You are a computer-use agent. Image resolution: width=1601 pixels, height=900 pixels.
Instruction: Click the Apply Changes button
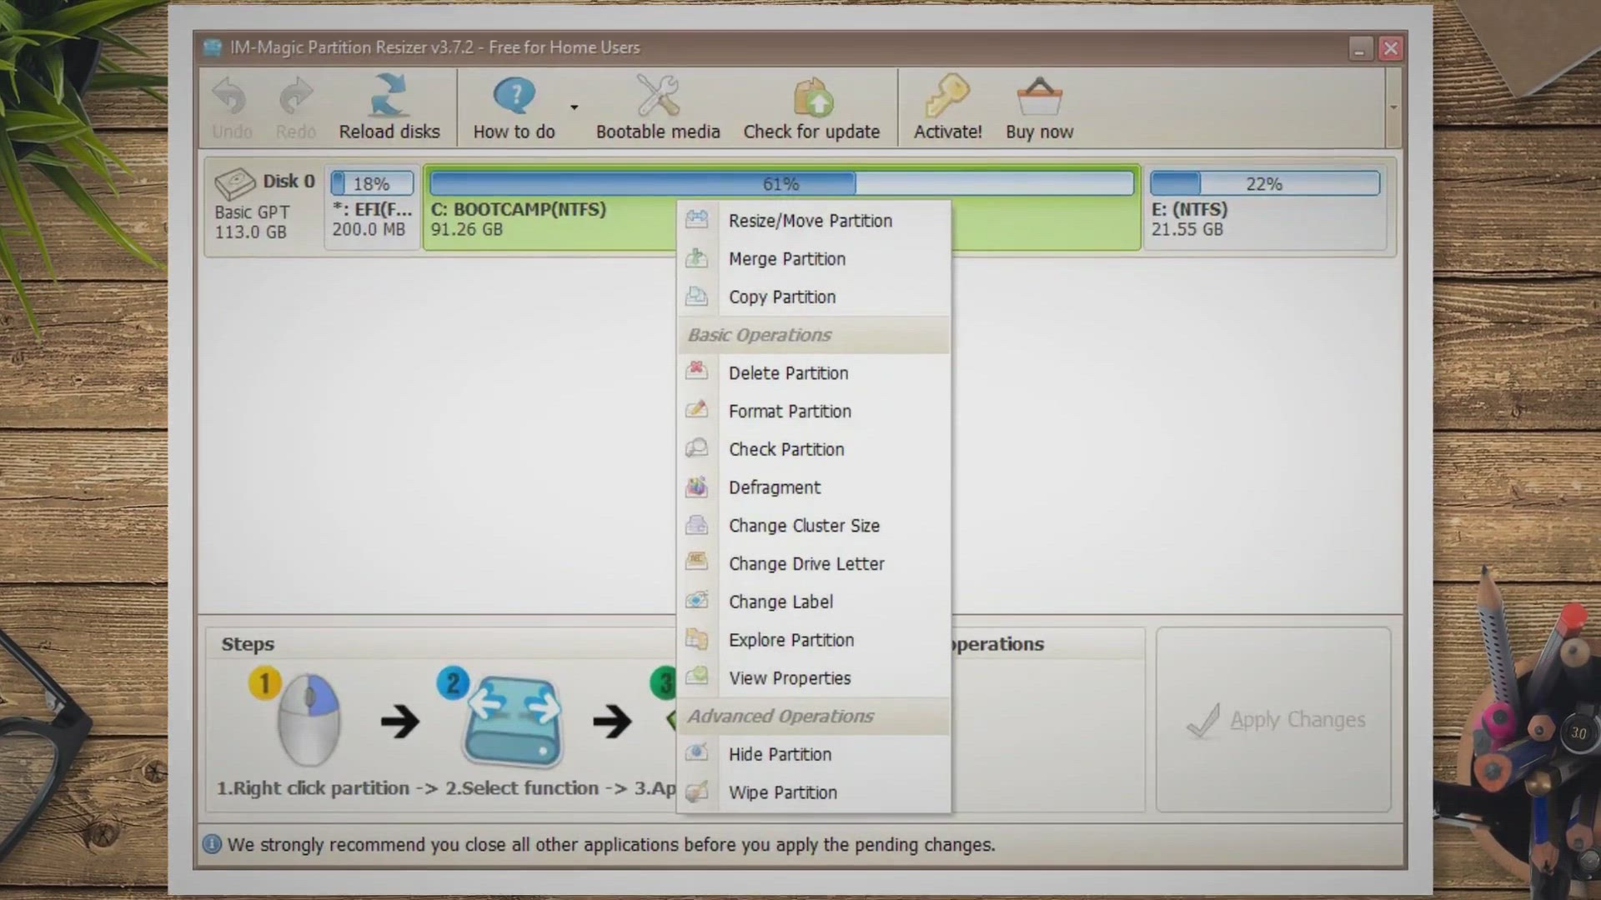coord(1273,720)
